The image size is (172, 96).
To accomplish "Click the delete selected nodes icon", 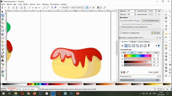I will [9, 7].
